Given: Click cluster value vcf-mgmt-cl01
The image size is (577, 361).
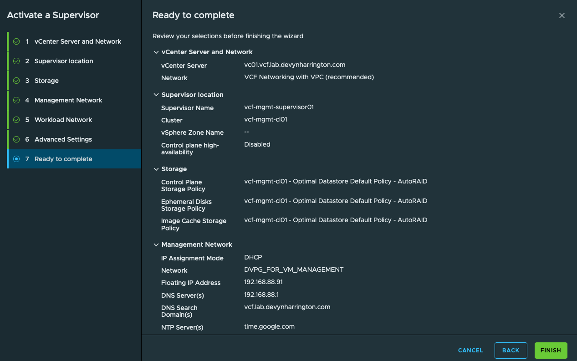Looking at the screenshot, I should click(266, 119).
